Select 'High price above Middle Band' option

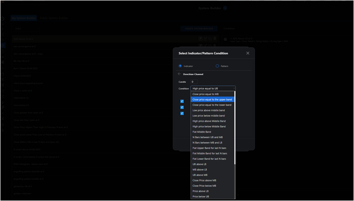[213, 121]
